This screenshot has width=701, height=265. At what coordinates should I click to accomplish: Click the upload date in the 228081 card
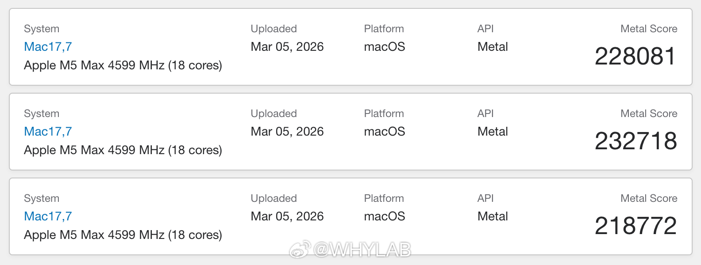coord(287,47)
